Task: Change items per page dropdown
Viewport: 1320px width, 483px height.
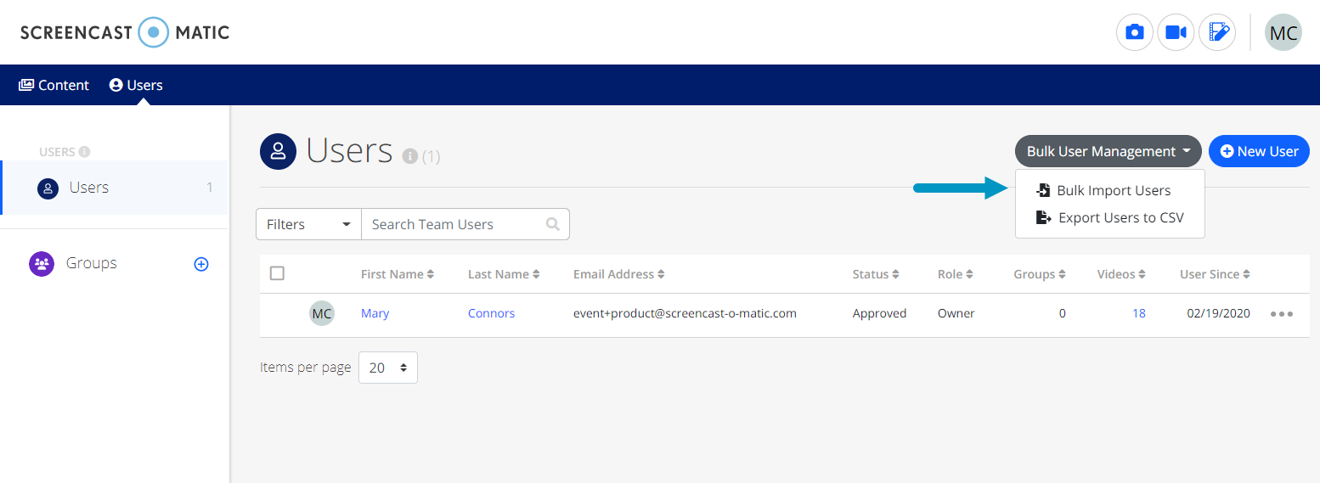Action: pos(388,368)
